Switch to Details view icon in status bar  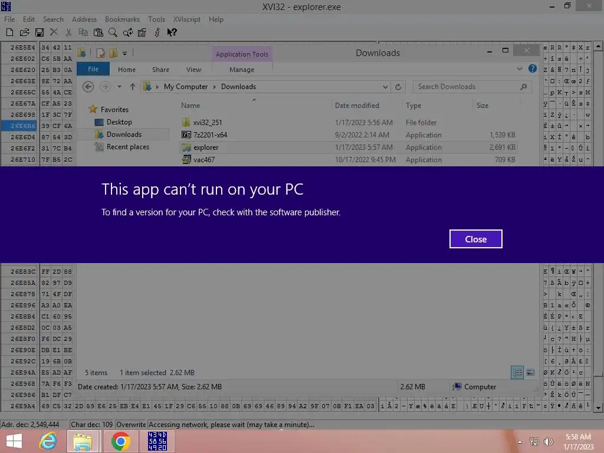tap(517, 372)
